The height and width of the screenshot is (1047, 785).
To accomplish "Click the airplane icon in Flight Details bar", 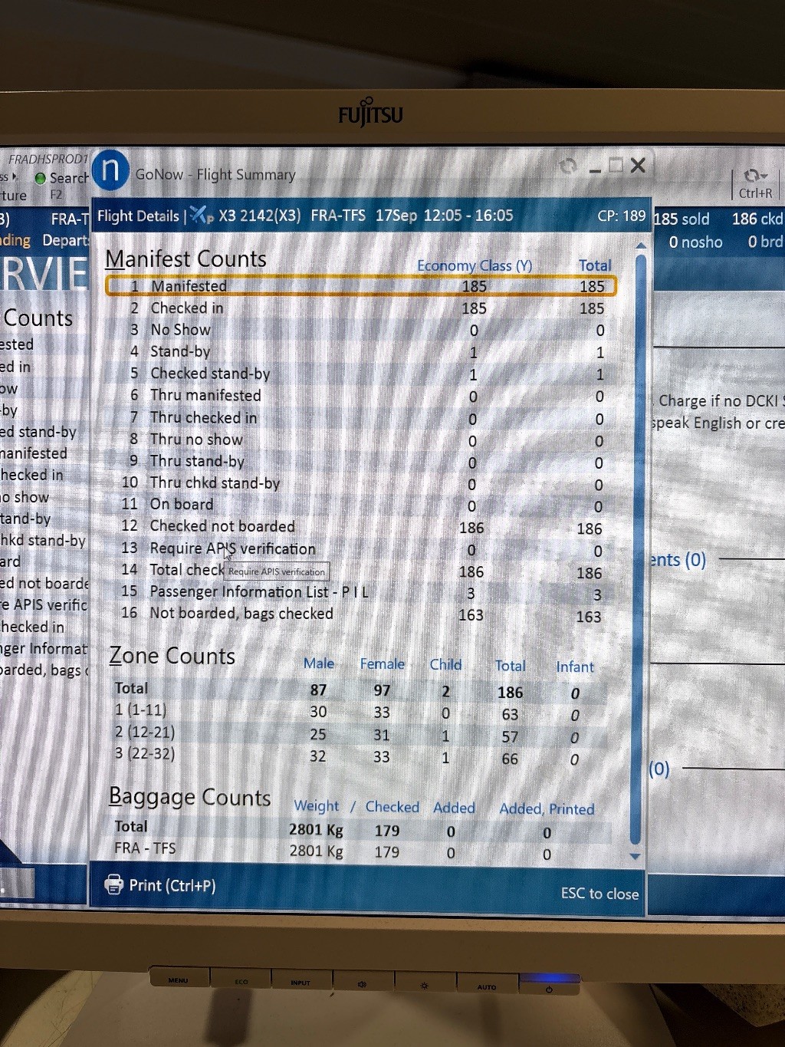I will tap(201, 216).
